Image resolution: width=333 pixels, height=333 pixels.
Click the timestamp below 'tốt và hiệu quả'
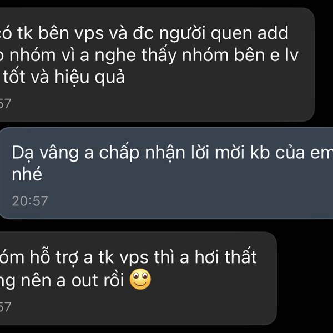point(6,103)
